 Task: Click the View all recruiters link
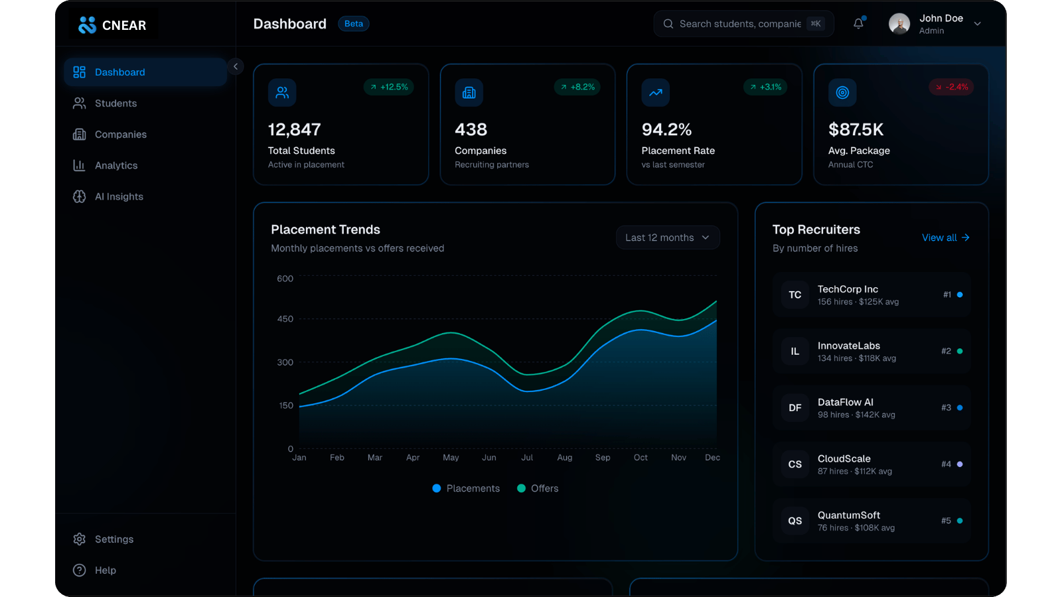click(x=945, y=237)
